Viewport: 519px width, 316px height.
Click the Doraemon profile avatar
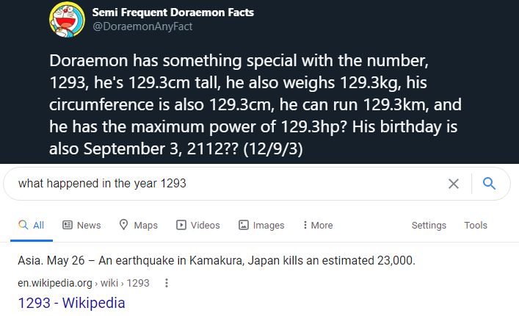click(x=67, y=20)
